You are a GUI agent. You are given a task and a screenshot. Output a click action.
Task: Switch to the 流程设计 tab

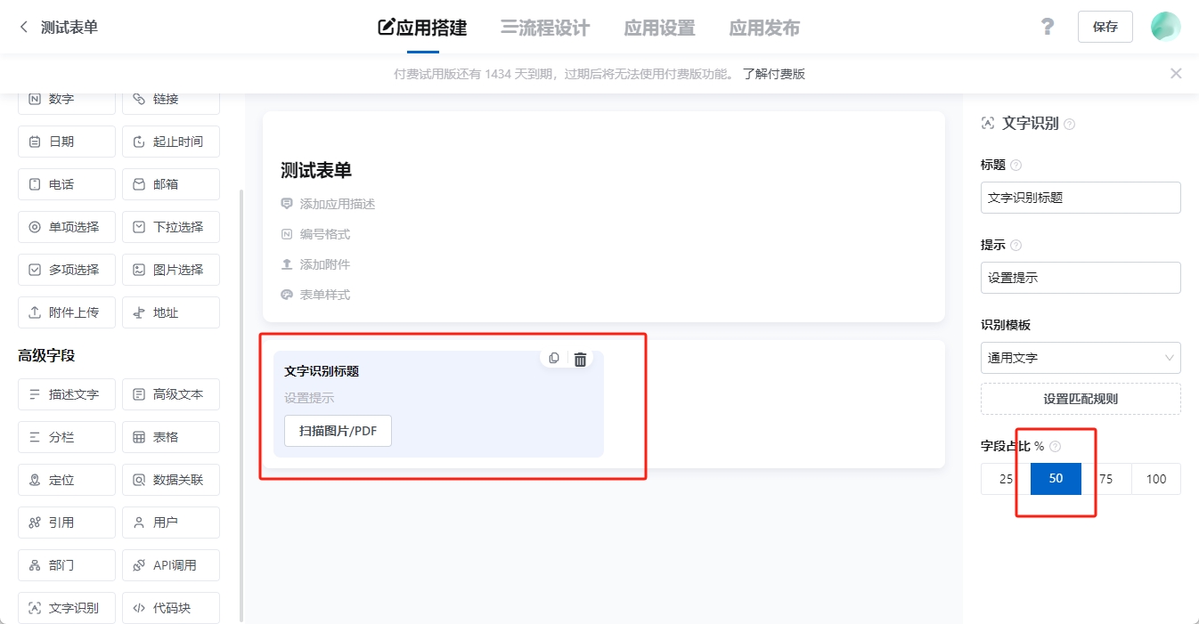pos(545,28)
